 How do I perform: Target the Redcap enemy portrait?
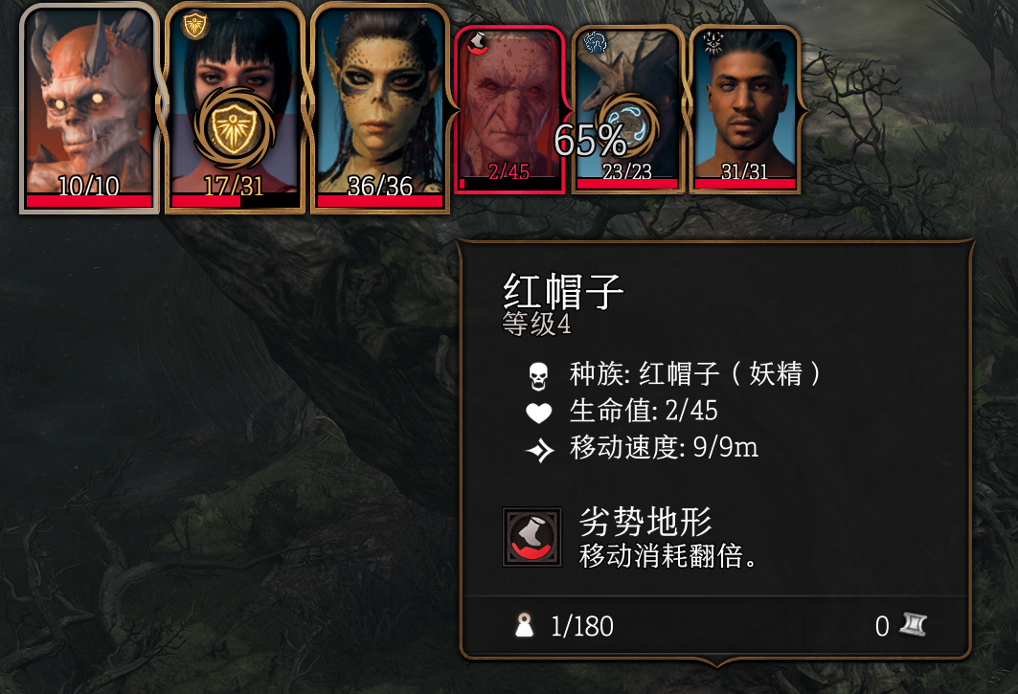[509, 110]
